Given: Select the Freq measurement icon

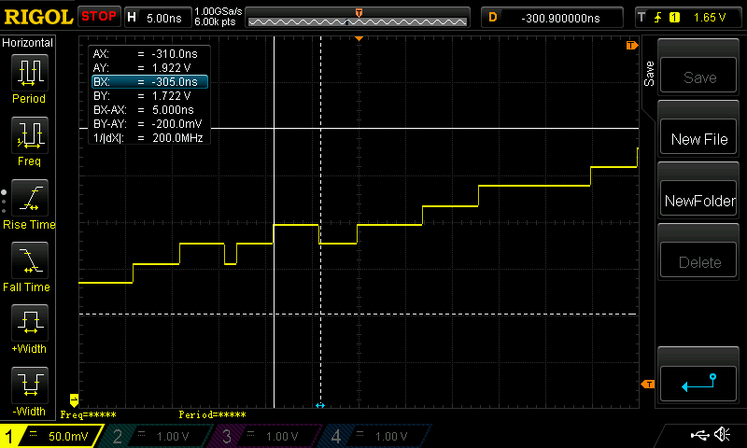Looking at the screenshot, I should 30,134.
